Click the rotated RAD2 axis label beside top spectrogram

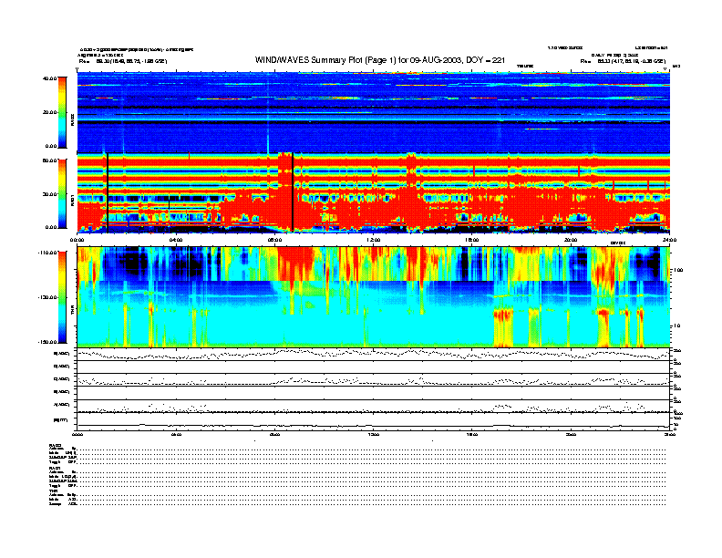[x=72, y=120]
